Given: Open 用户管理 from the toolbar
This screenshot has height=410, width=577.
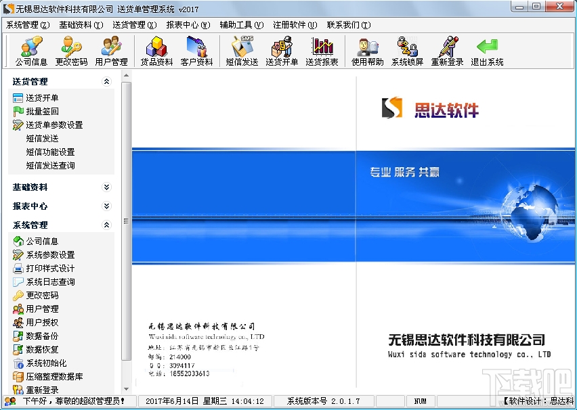Looking at the screenshot, I should [112, 51].
